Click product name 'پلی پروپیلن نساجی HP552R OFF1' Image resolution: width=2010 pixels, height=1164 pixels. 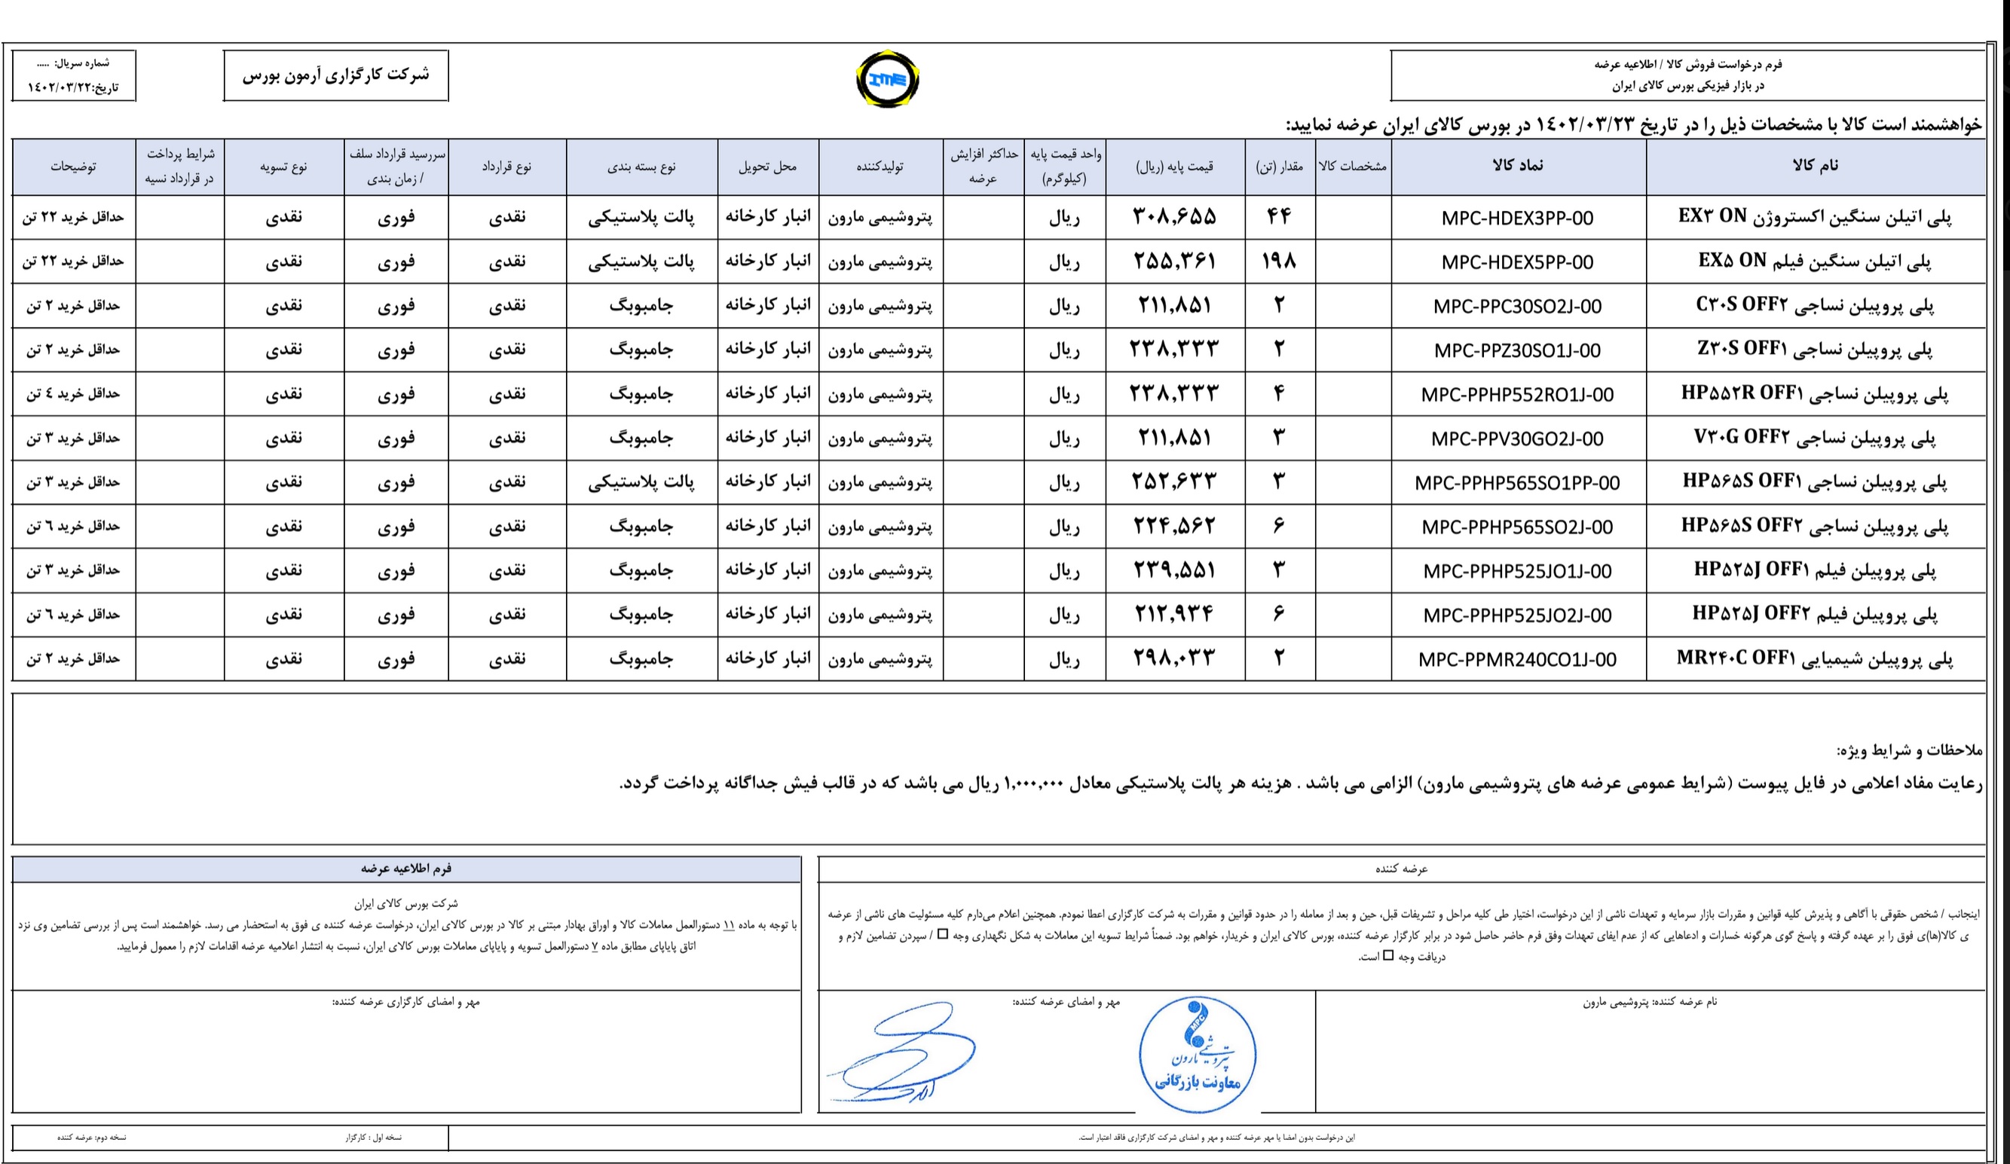pyautogui.click(x=1816, y=394)
